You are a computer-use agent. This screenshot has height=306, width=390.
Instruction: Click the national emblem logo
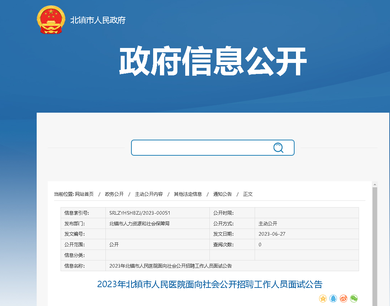click(51, 20)
